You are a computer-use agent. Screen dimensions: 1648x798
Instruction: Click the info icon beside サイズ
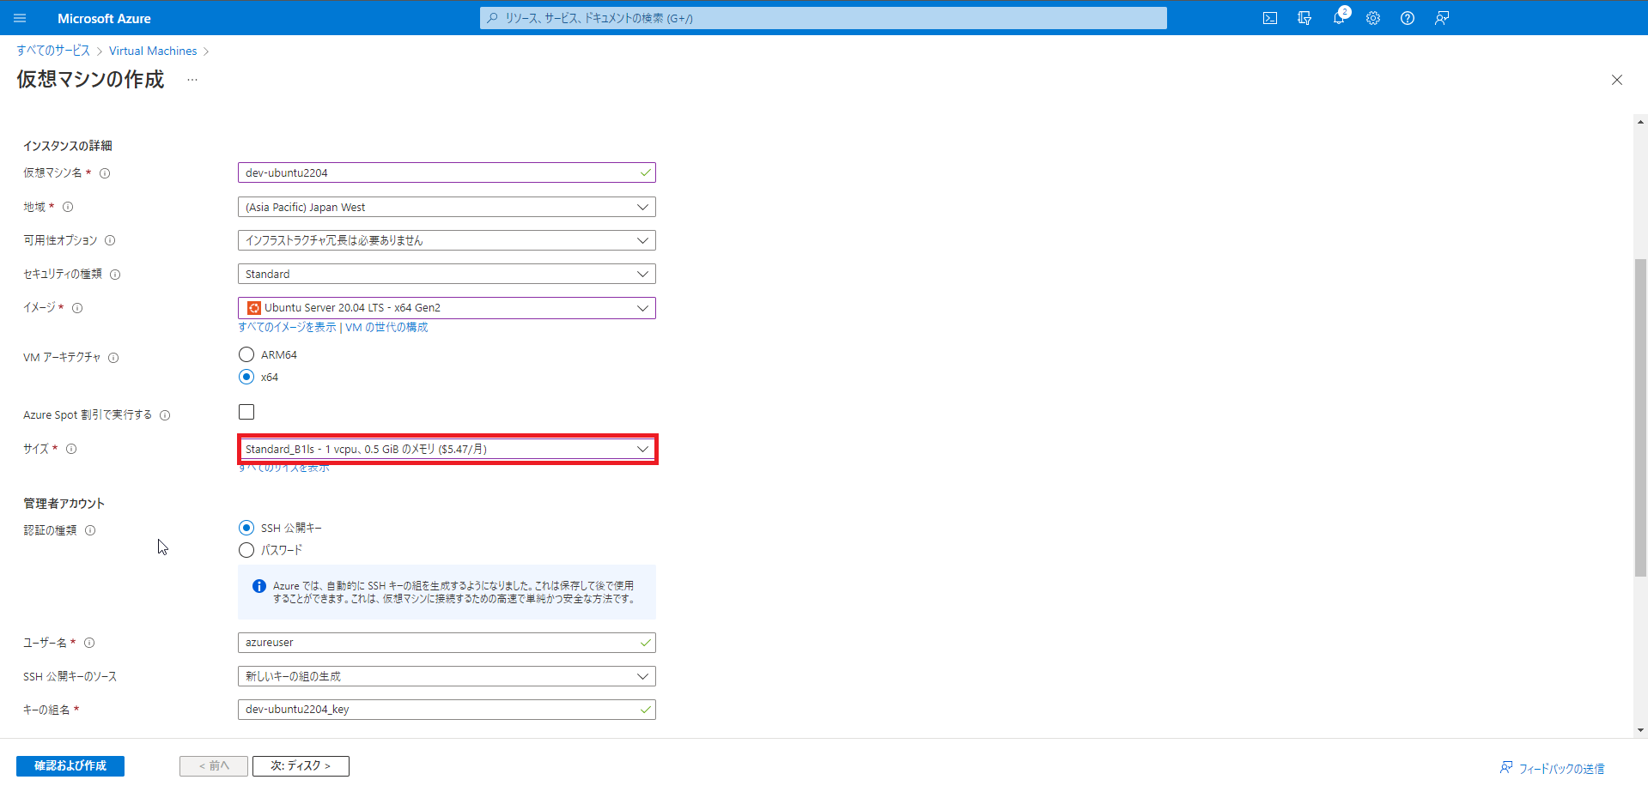(x=71, y=449)
